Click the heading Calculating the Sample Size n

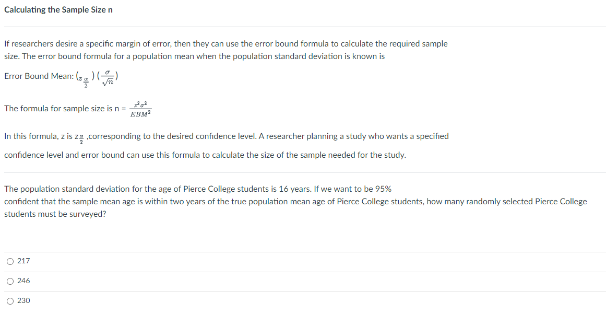pos(58,9)
